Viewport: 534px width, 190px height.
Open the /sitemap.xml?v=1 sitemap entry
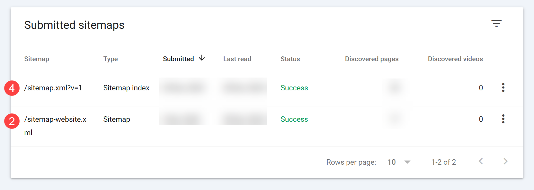tap(53, 88)
